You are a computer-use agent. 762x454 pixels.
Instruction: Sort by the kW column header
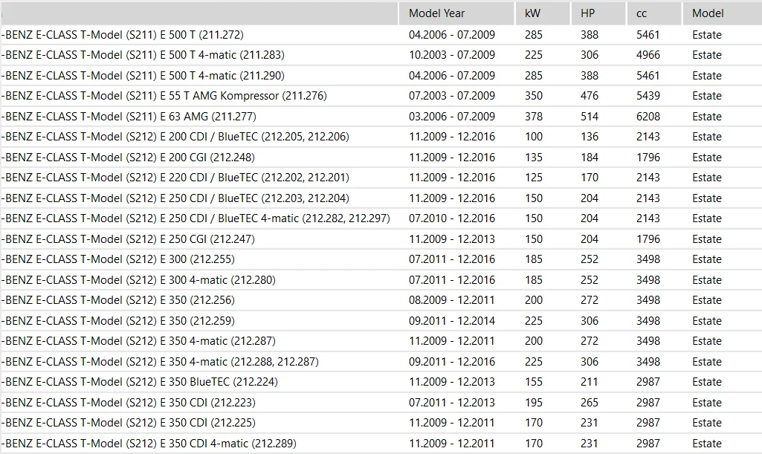pyautogui.click(x=543, y=13)
